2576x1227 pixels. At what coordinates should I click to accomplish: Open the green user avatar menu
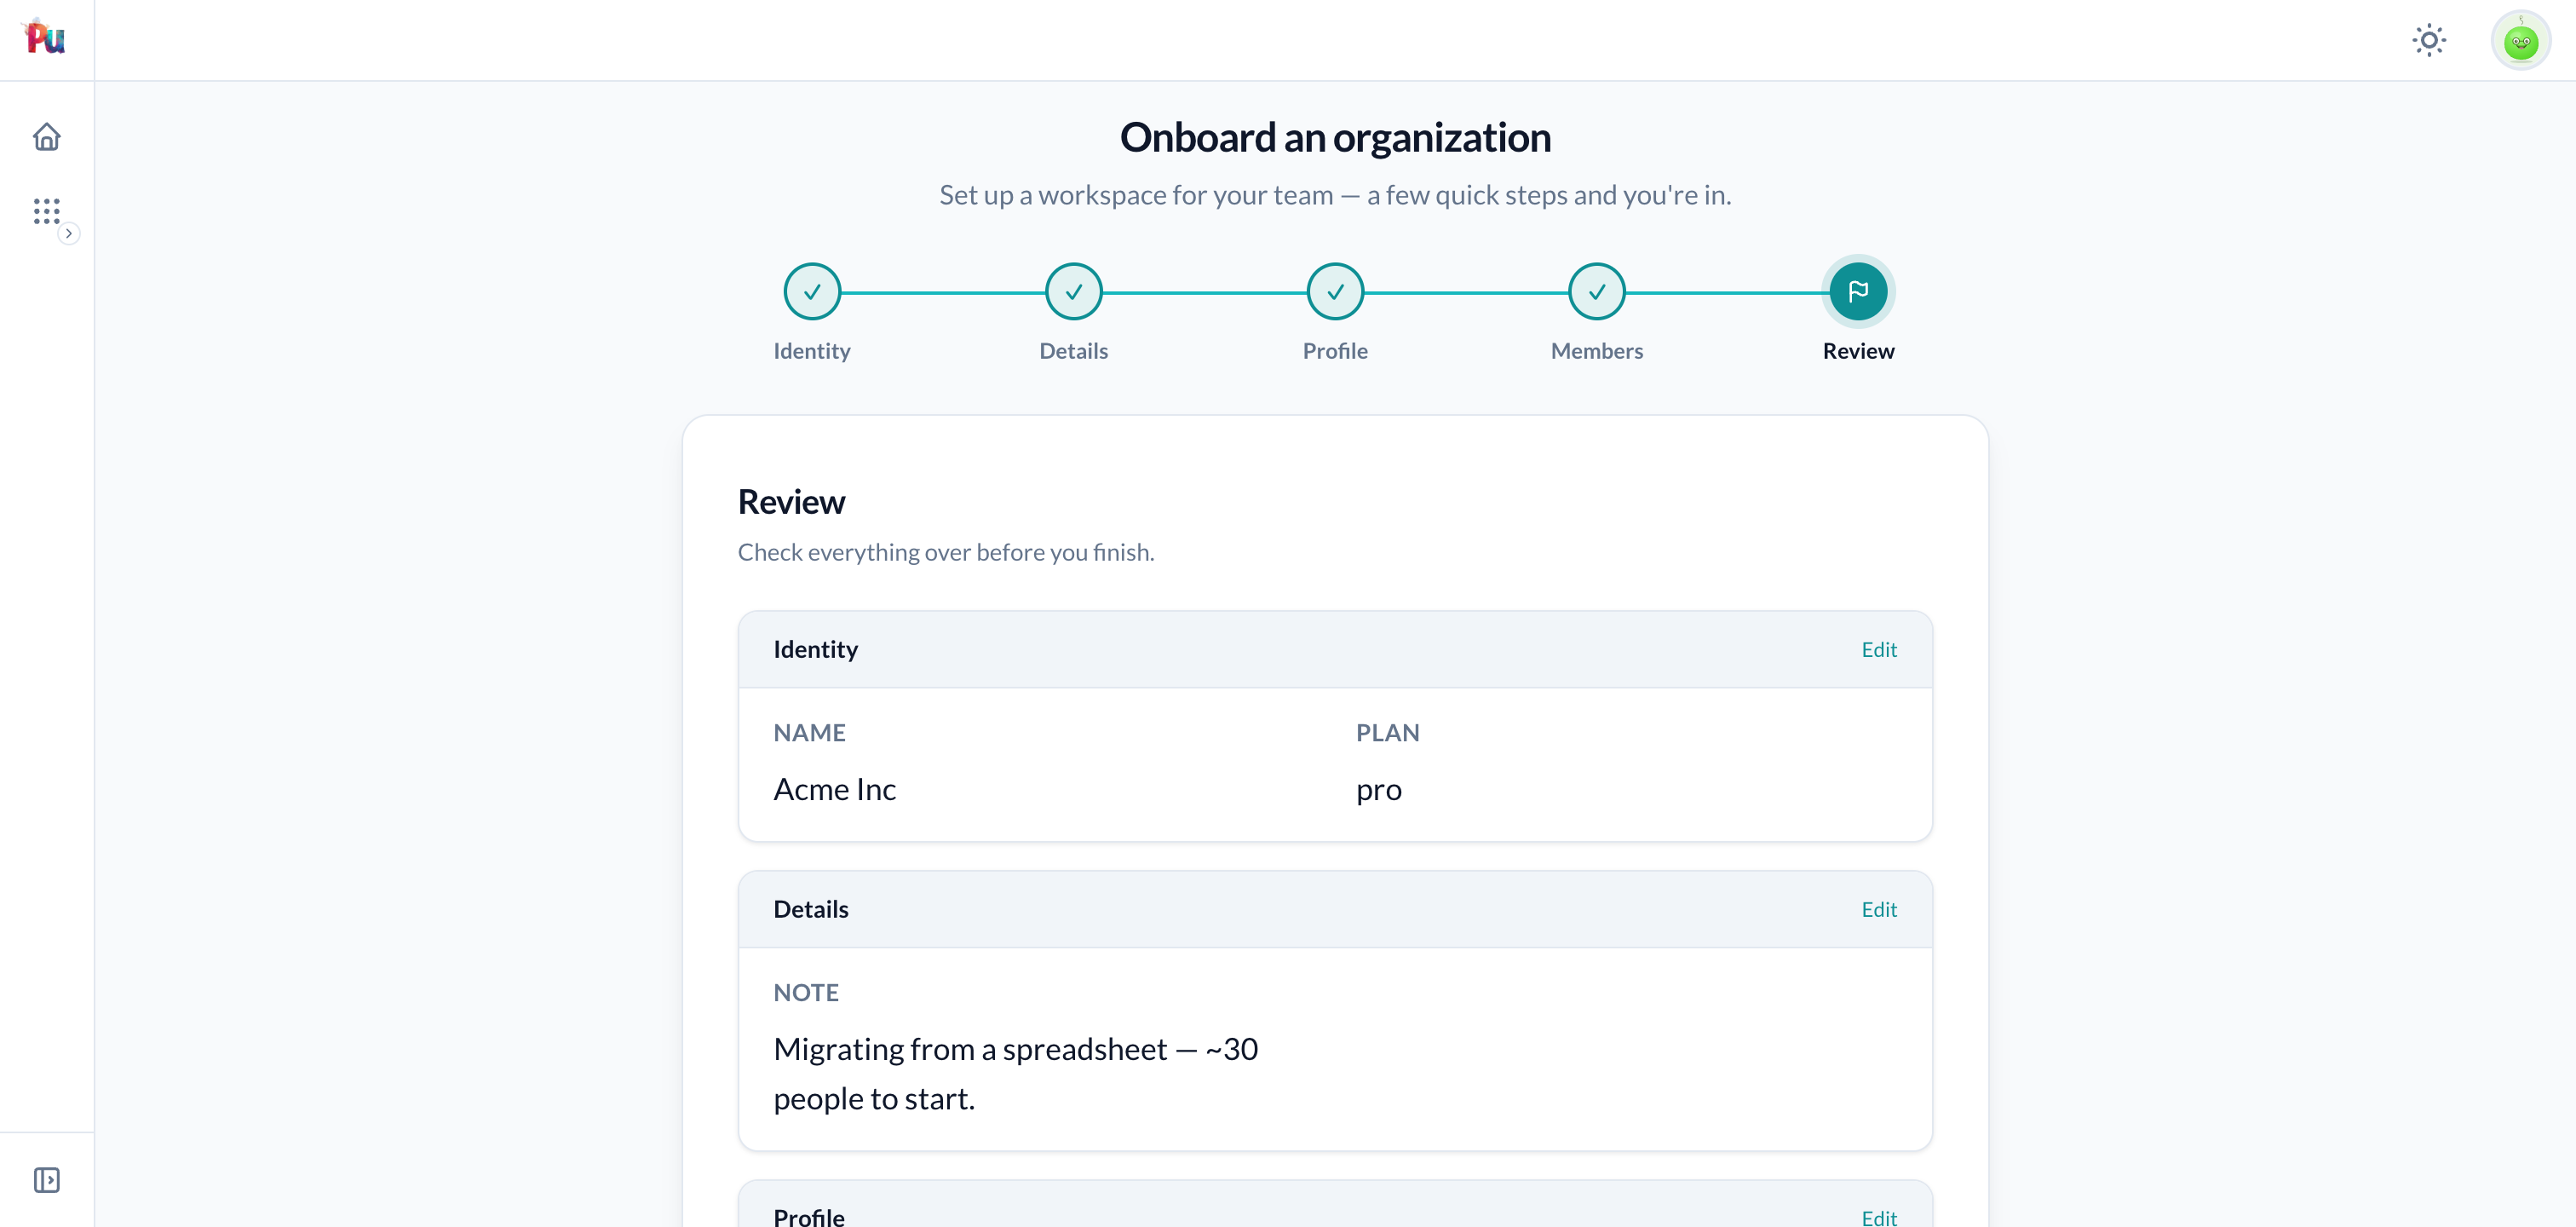pyautogui.click(x=2520, y=40)
